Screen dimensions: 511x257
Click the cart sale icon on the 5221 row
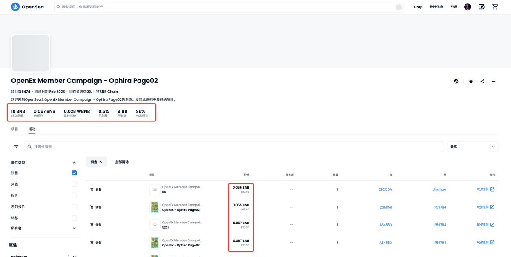92,225
